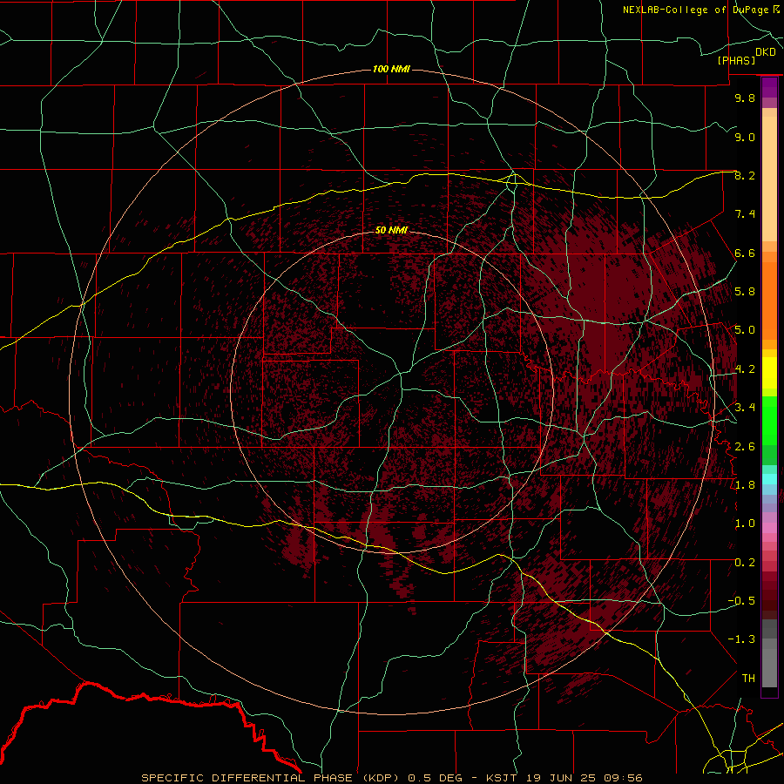Click the [PHAS] unit label
Screen dimensions: 784x784
pyautogui.click(x=736, y=60)
